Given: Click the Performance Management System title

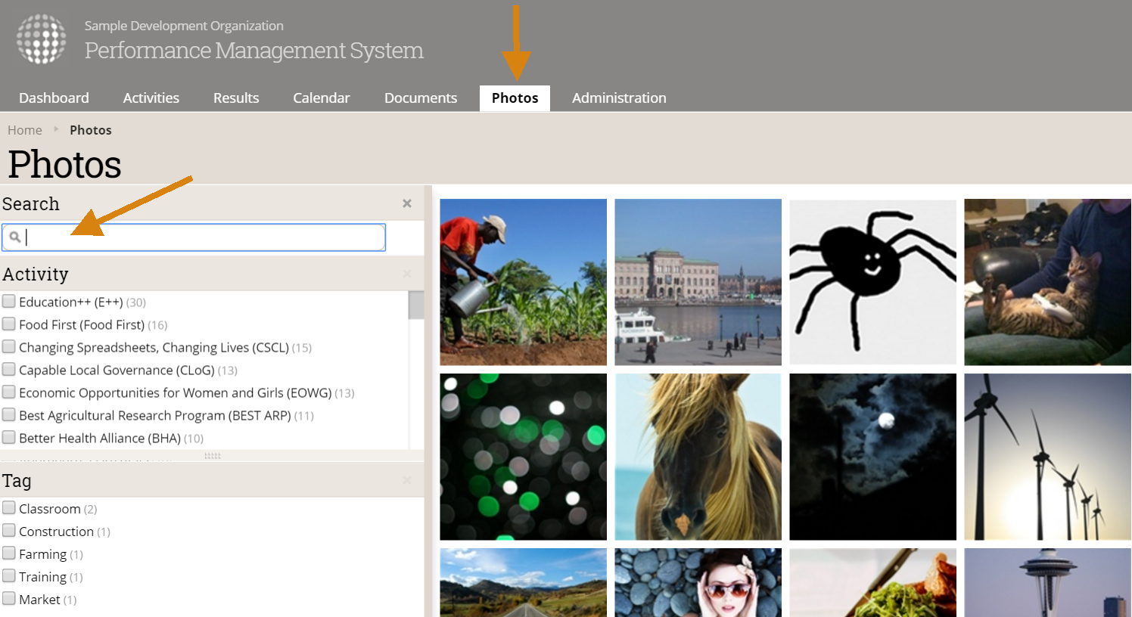Looking at the screenshot, I should pos(254,51).
